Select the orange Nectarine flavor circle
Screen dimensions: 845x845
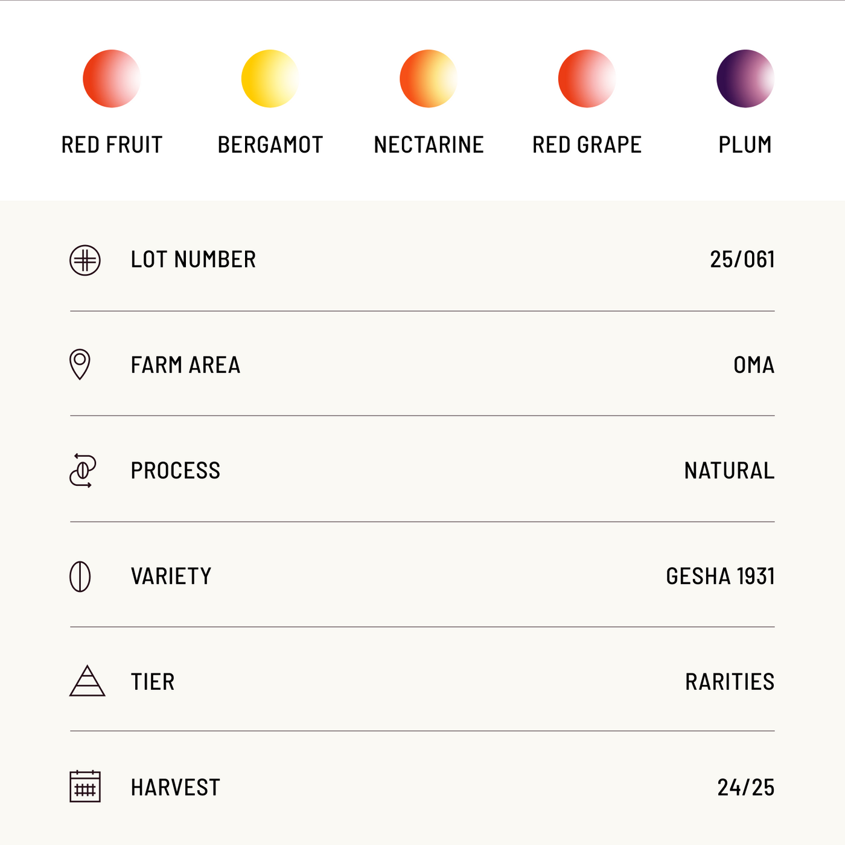(x=429, y=78)
